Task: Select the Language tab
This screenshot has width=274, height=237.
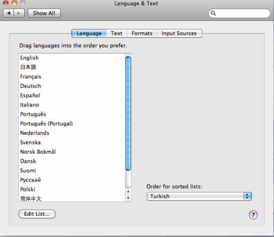Action: (x=89, y=34)
